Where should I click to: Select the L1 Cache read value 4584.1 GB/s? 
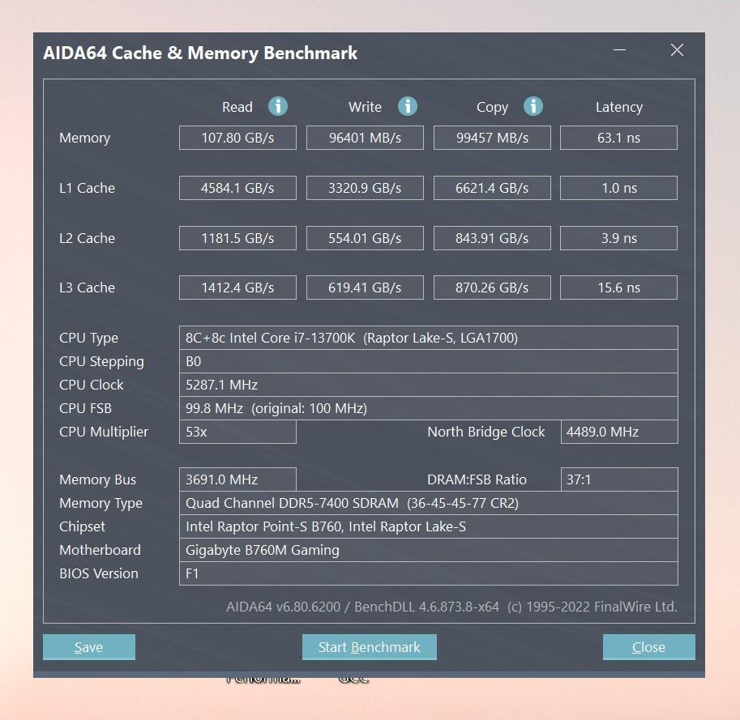tap(237, 188)
